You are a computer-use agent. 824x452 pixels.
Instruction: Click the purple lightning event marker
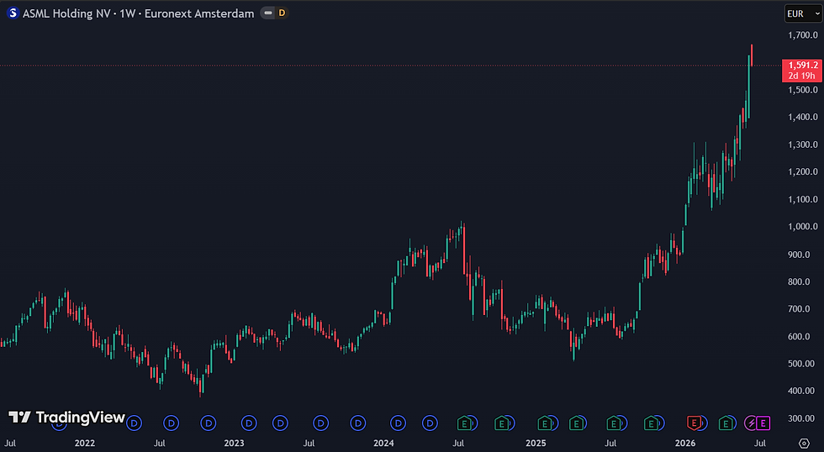pos(751,423)
